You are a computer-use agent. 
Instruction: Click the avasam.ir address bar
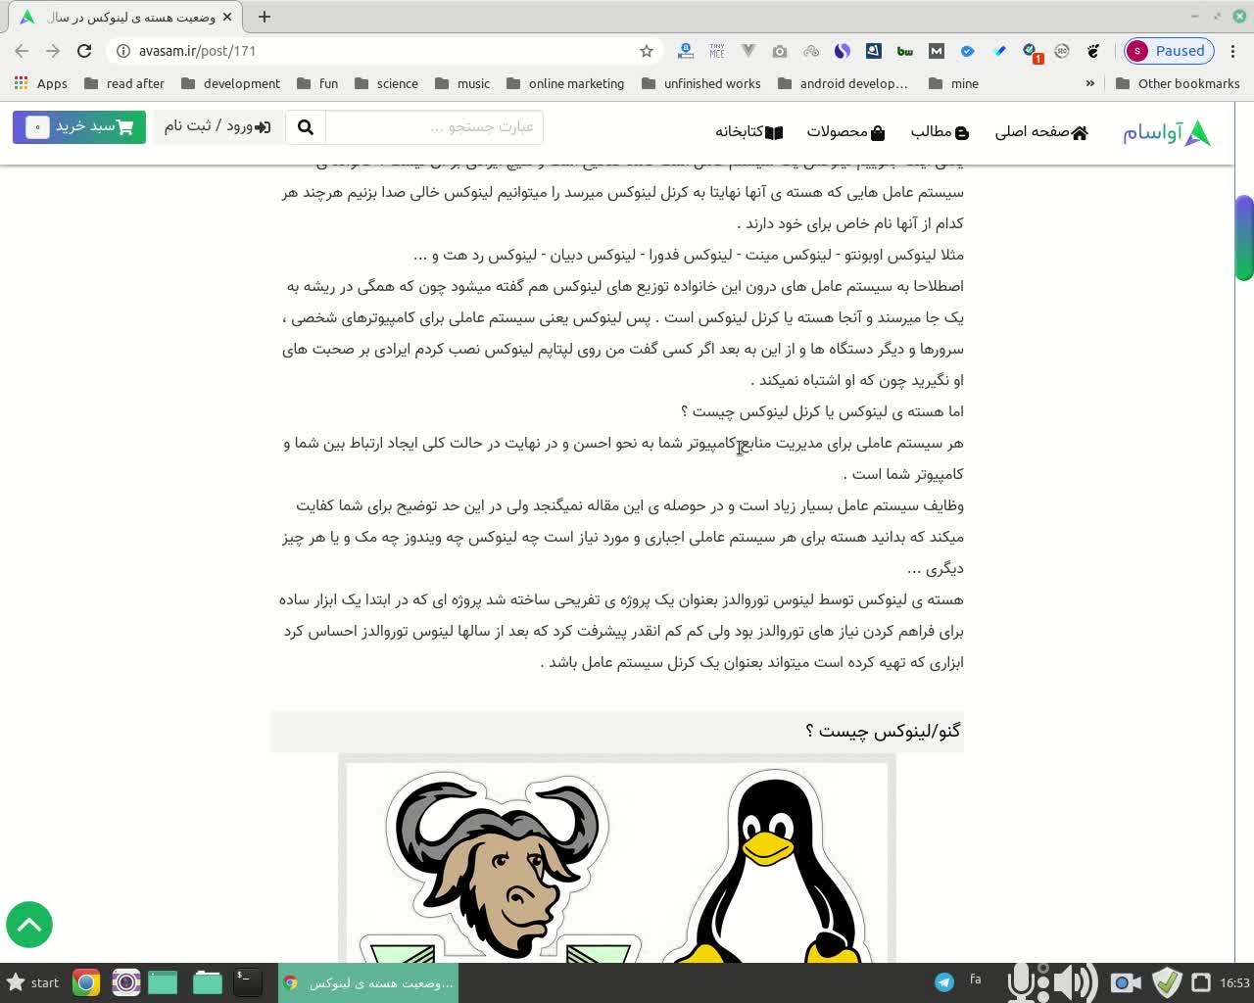382,51
